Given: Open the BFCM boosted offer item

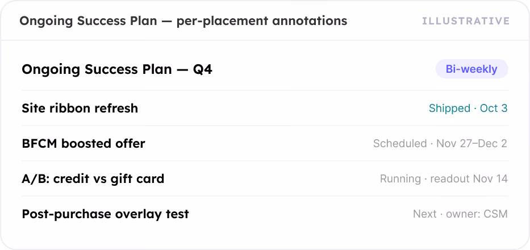Looking at the screenshot, I should tap(265, 143).
